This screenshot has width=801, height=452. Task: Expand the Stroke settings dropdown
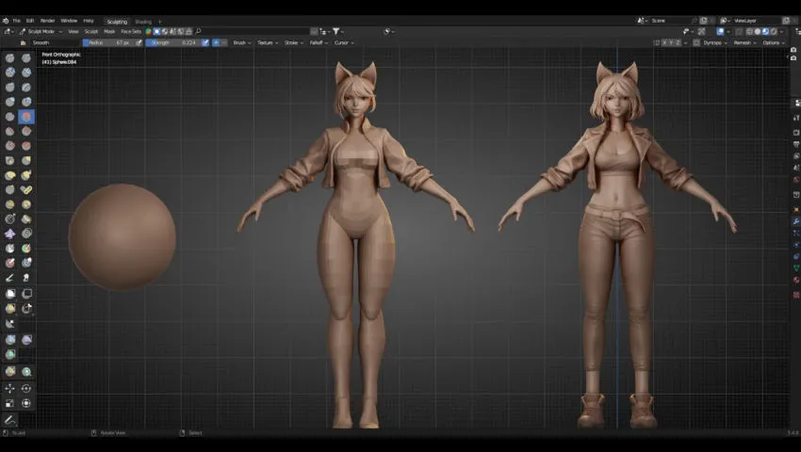click(x=293, y=43)
